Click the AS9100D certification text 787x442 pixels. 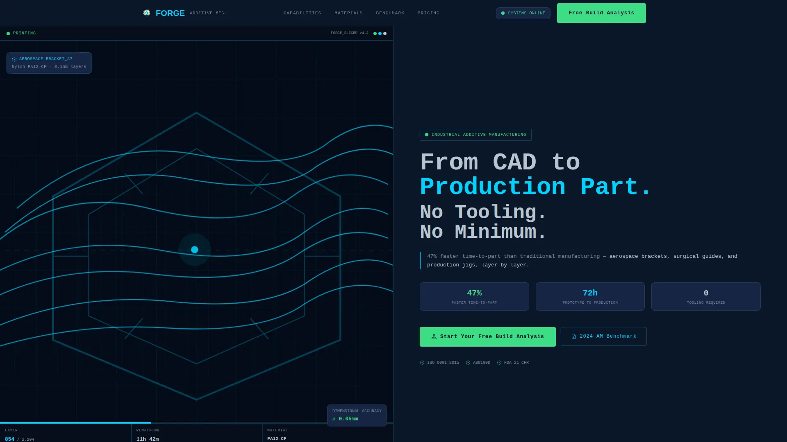(482, 363)
